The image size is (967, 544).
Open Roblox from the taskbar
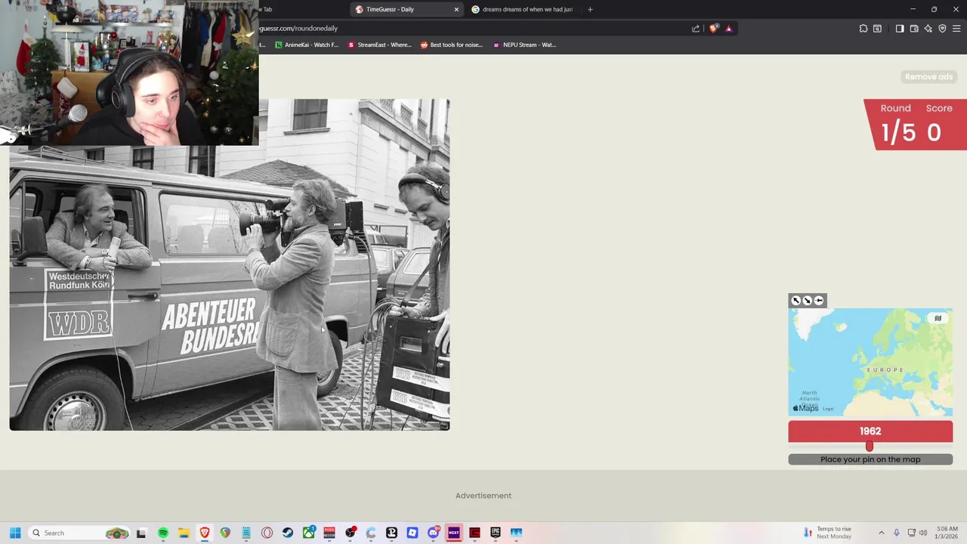click(412, 533)
